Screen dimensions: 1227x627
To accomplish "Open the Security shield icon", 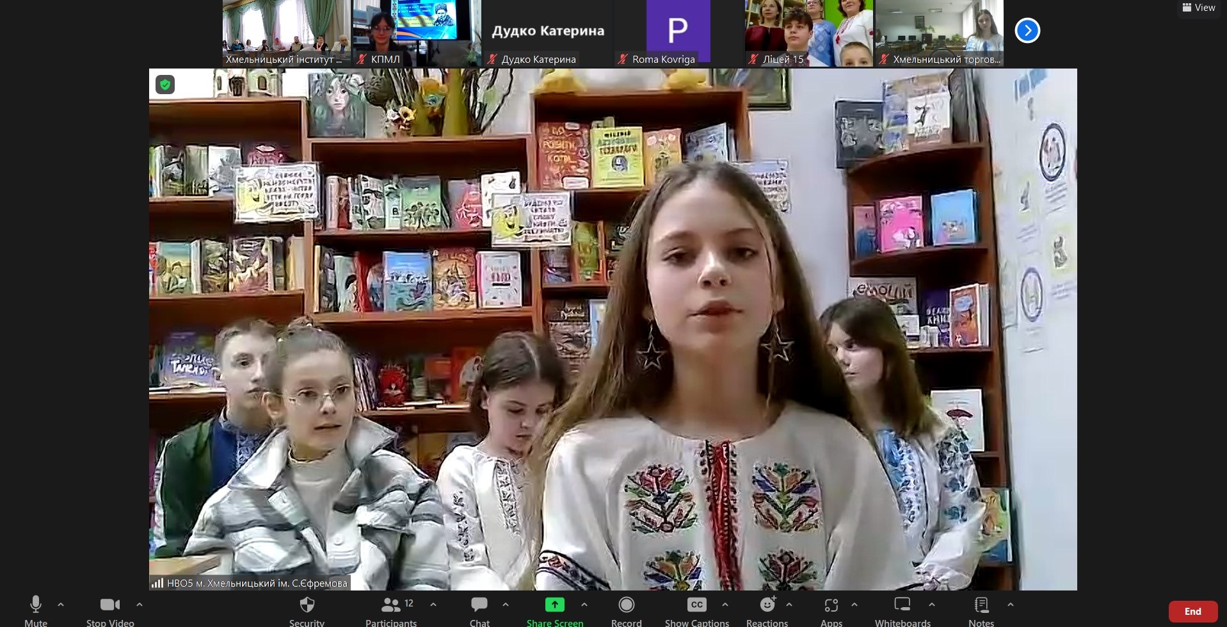I will tap(307, 605).
